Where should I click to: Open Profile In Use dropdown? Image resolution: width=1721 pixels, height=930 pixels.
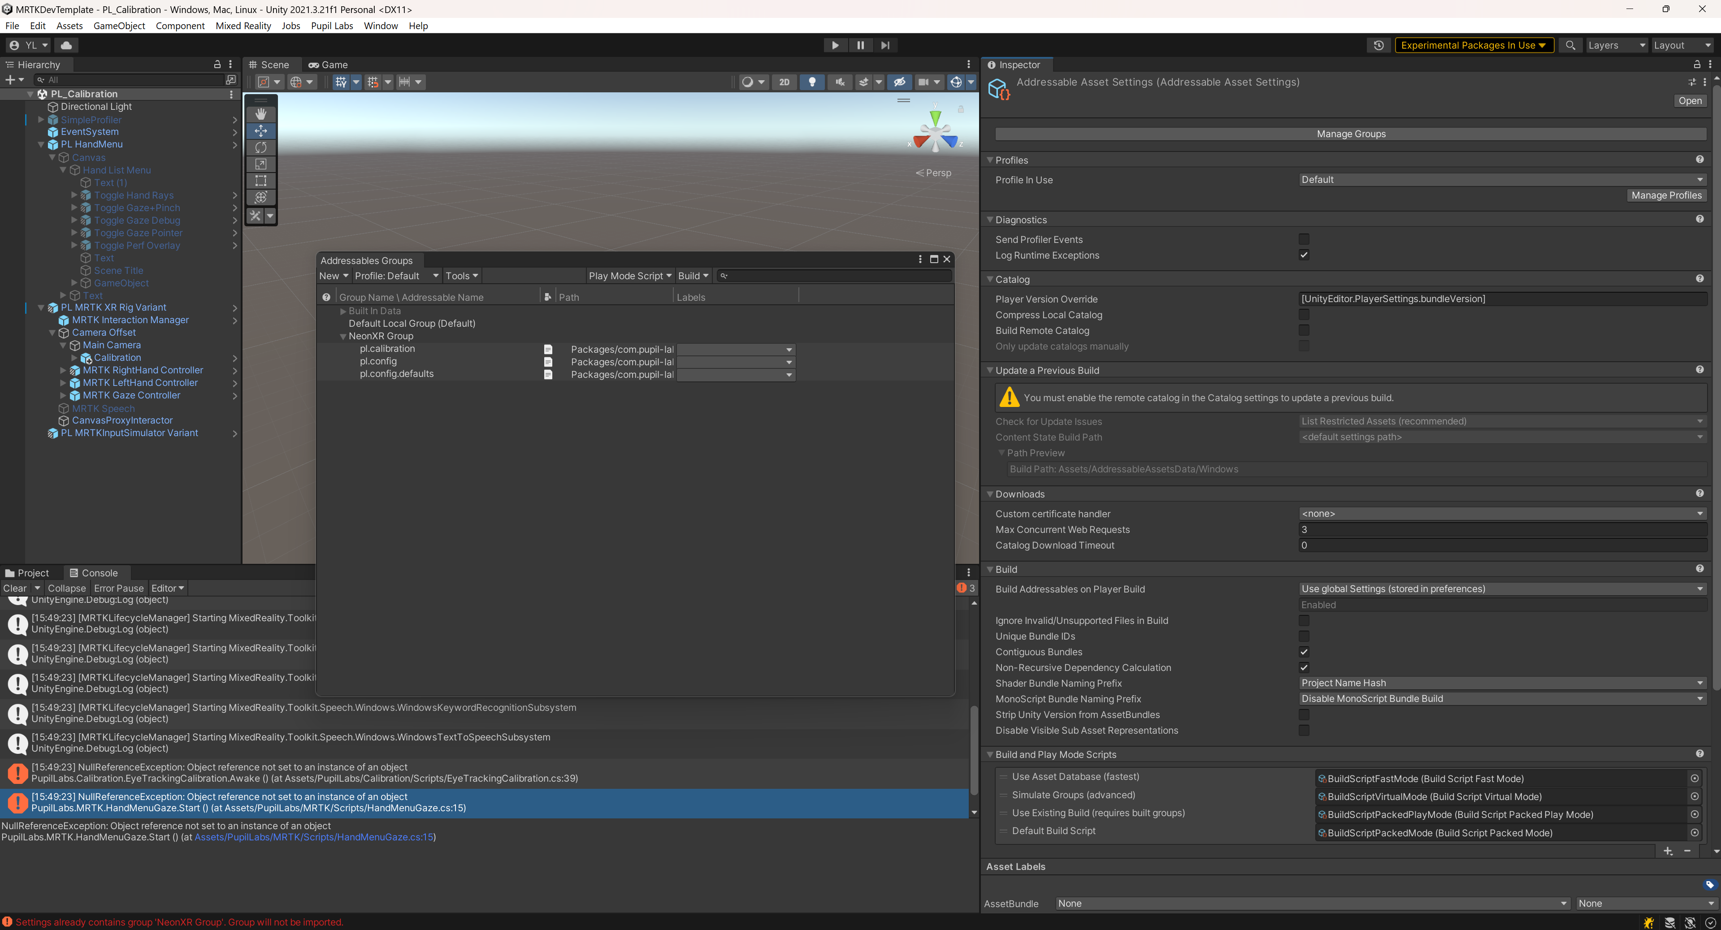pos(1502,179)
